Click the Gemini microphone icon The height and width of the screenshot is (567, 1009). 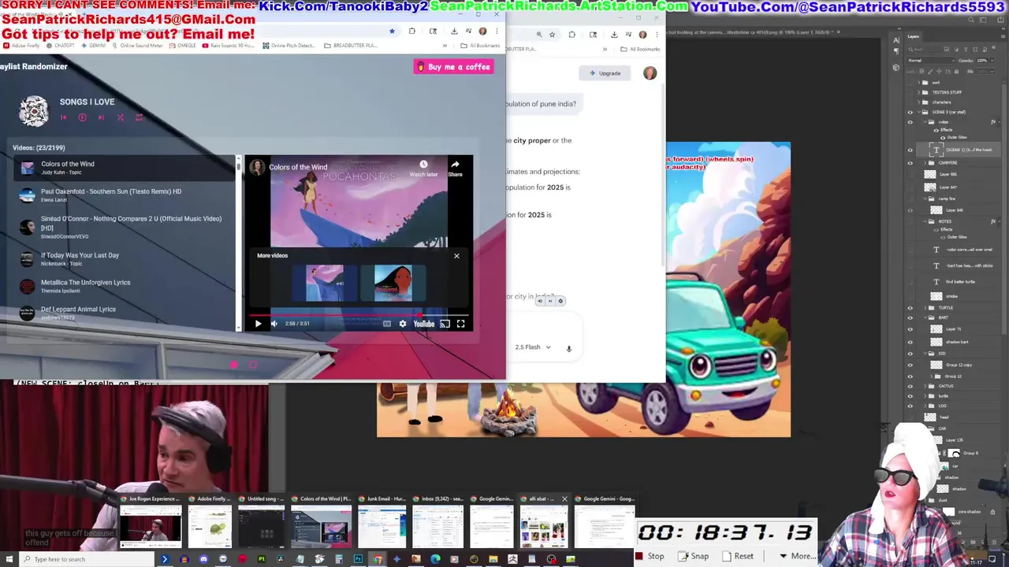(568, 348)
